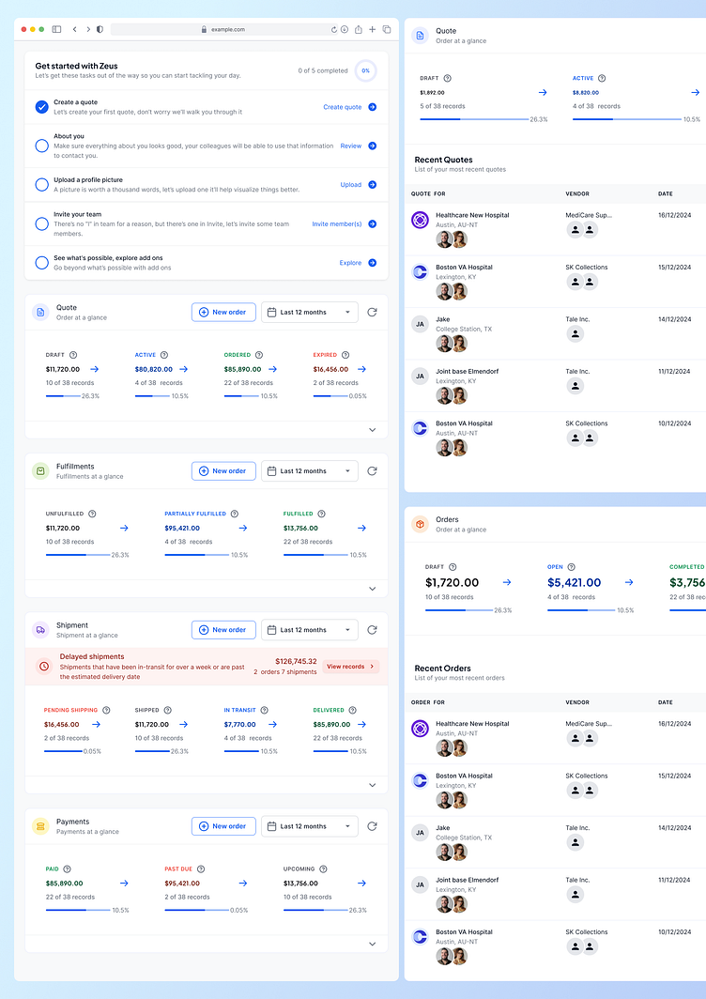Click View records for delayed shipments

350,667
